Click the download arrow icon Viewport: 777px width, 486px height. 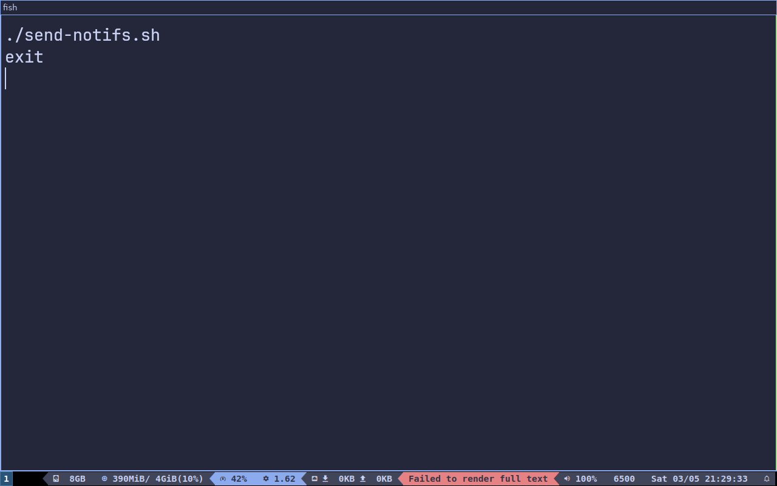[x=325, y=479]
